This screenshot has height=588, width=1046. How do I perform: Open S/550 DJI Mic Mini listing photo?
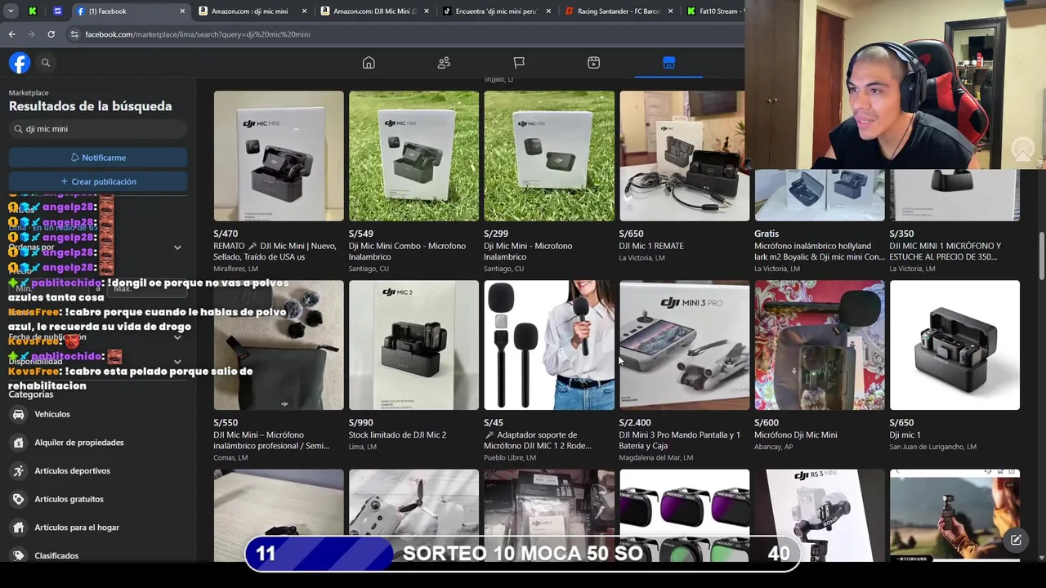(x=279, y=345)
